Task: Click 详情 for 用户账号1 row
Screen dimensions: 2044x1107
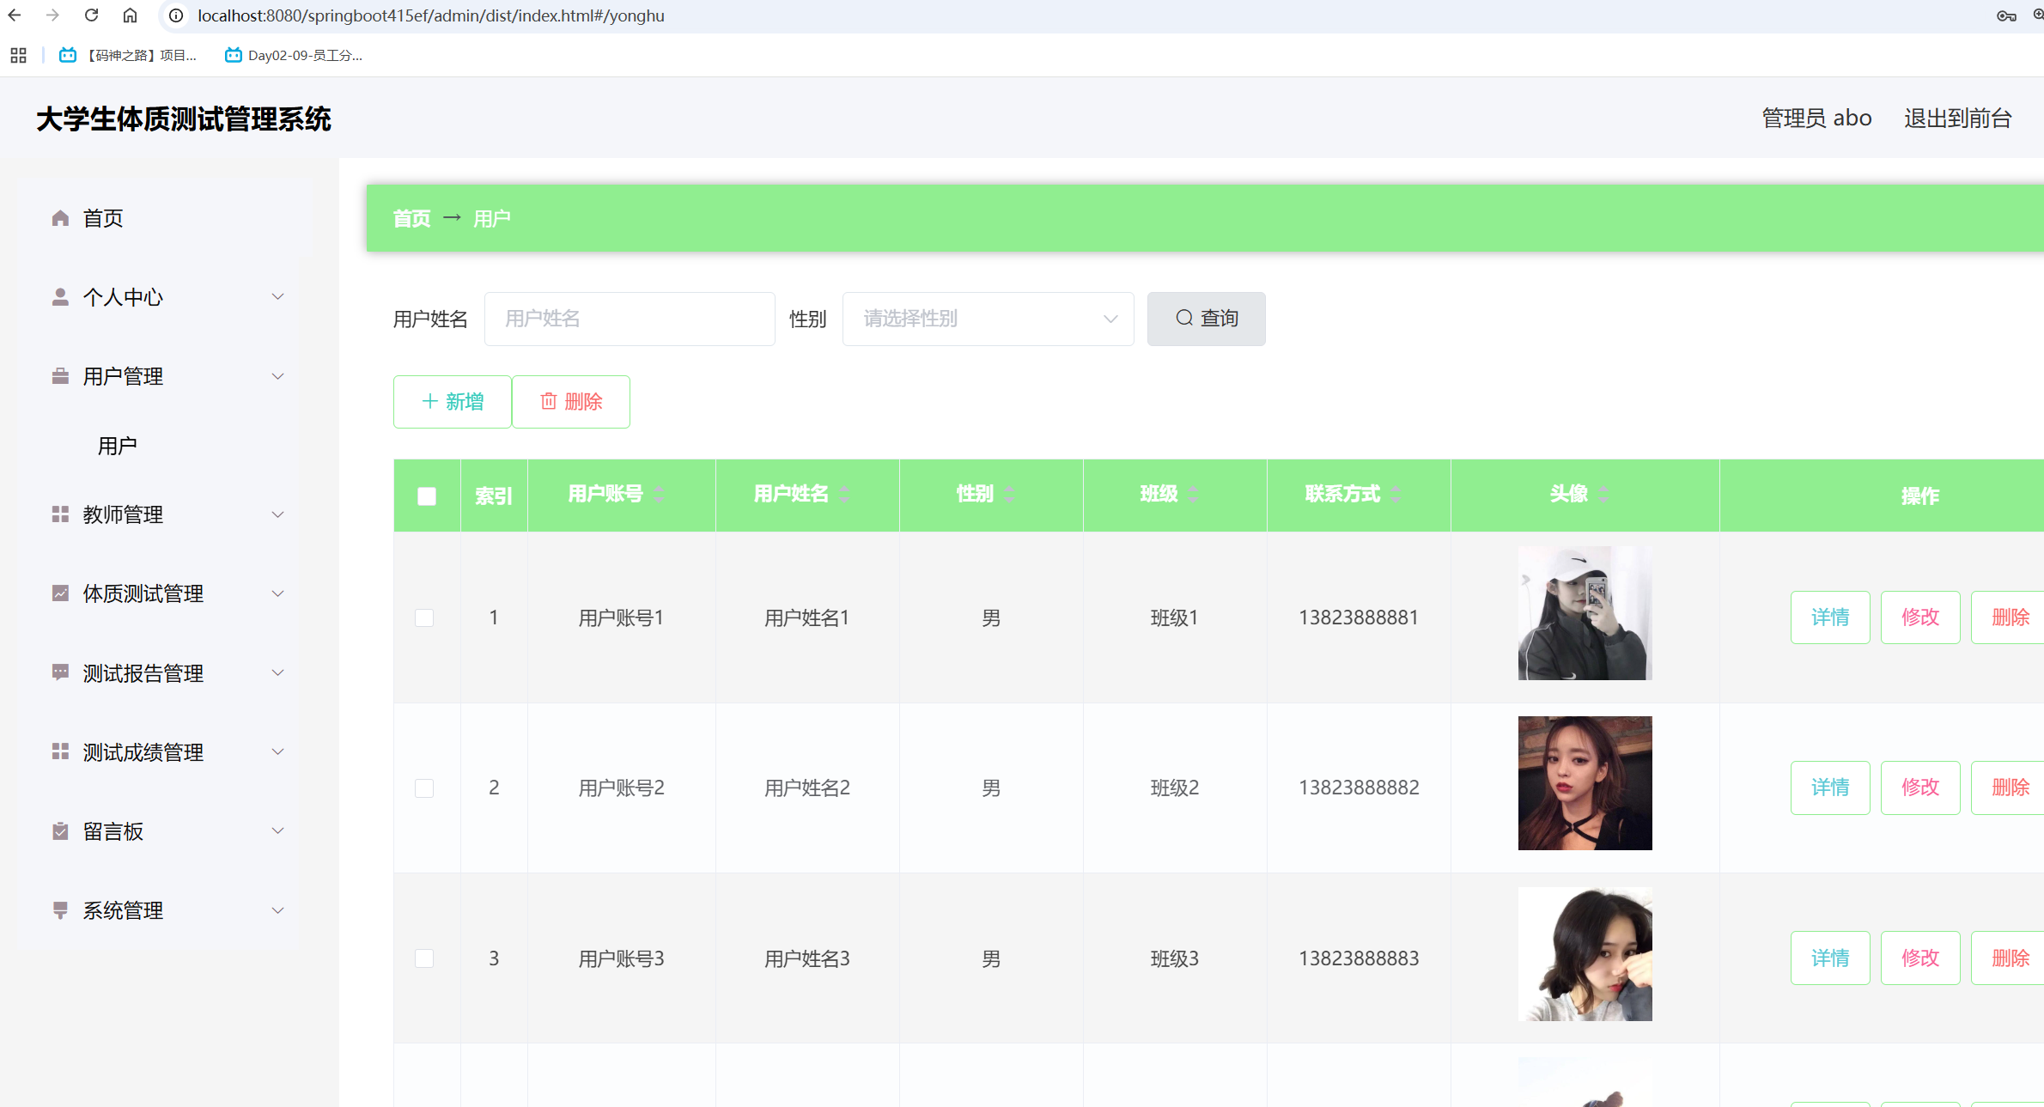Action: (1830, 617)
